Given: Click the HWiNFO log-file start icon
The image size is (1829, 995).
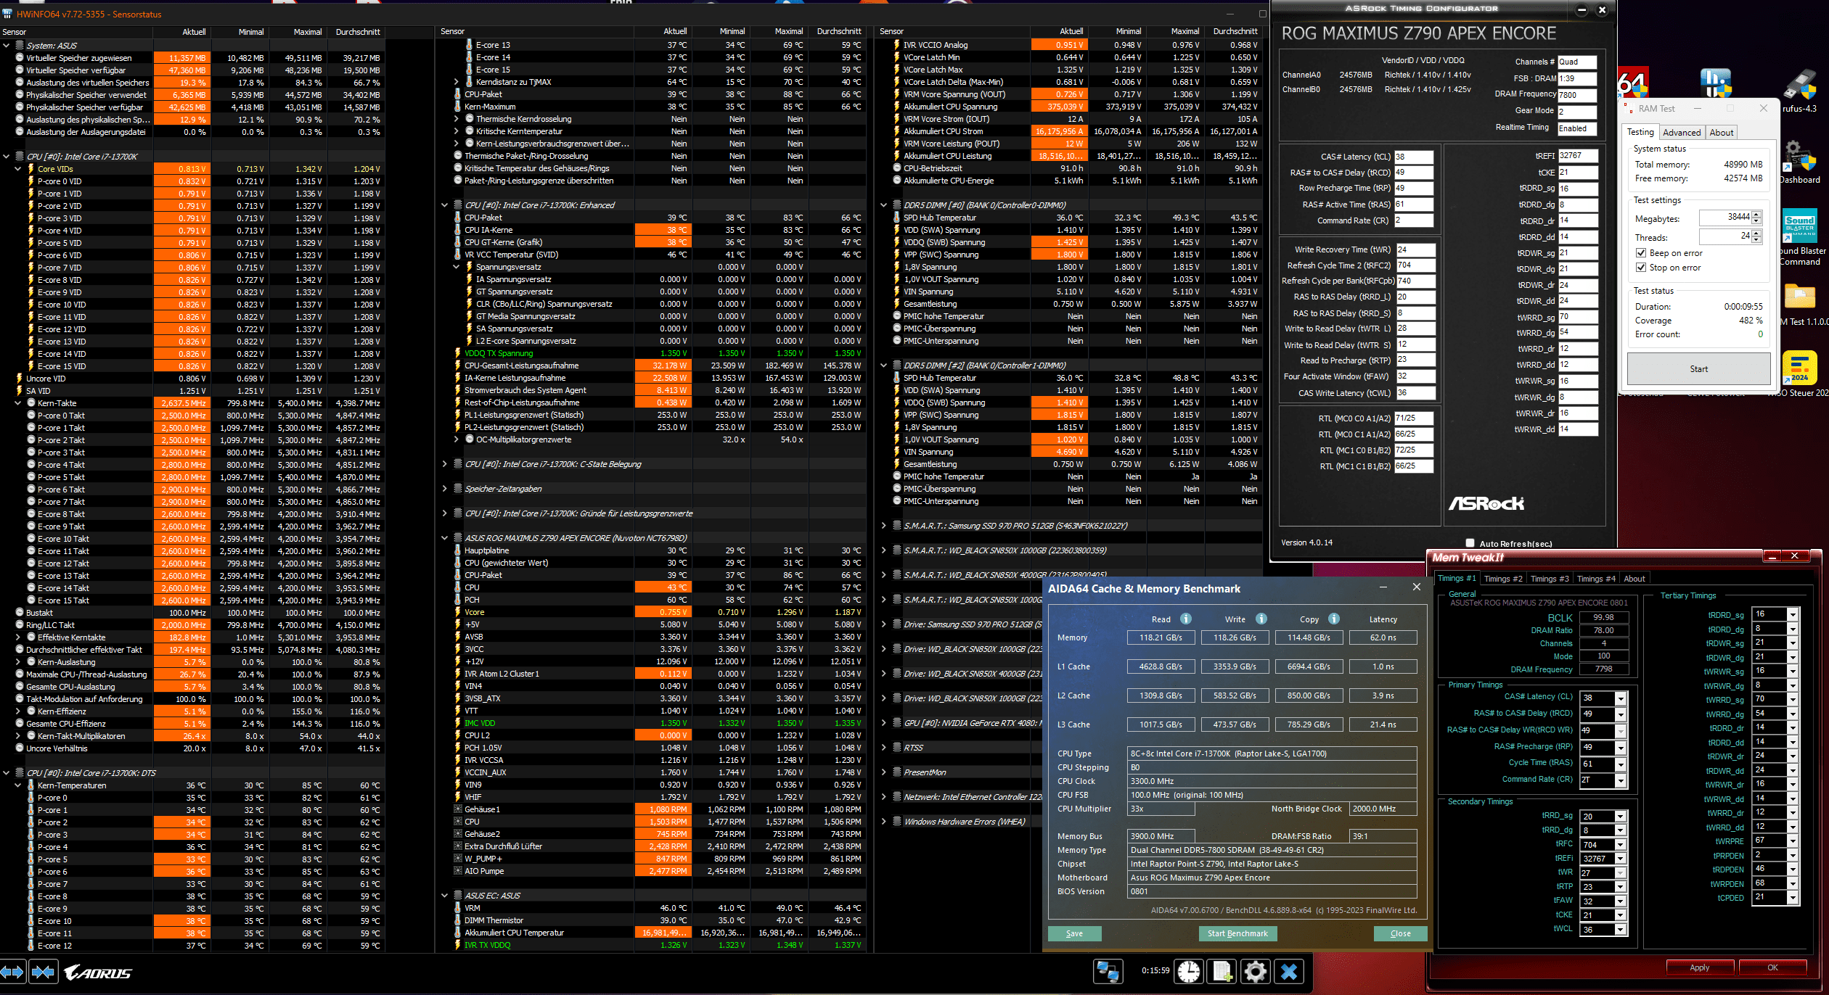Looking at the screenshot, I should (x=1222, y=971).
